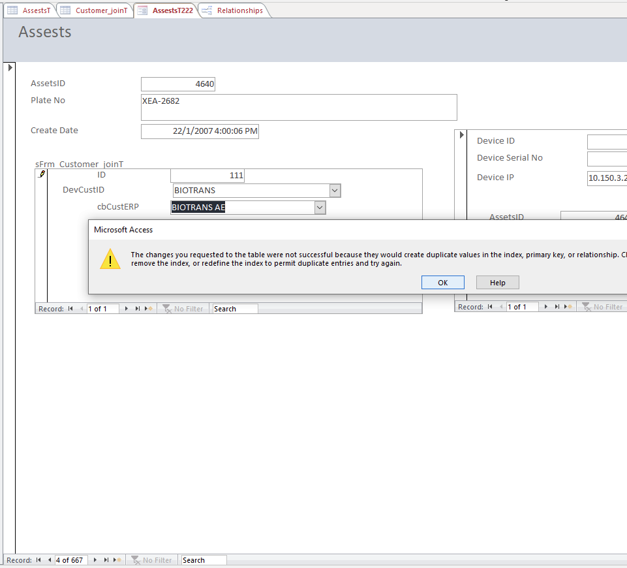Jump to last record of 667 in main navigator
The image size is (627, 568).
pyautogui.click(x=106, y=560)
